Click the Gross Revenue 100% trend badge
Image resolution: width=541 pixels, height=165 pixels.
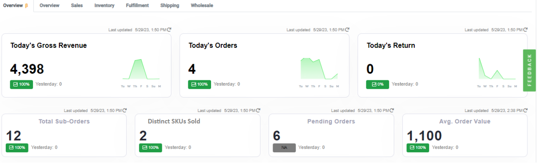point(21,84)
